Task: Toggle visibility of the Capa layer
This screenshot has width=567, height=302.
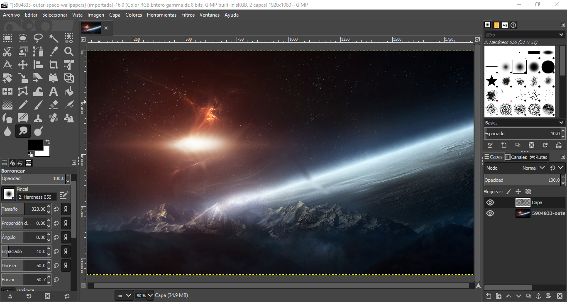Action: 490,202
